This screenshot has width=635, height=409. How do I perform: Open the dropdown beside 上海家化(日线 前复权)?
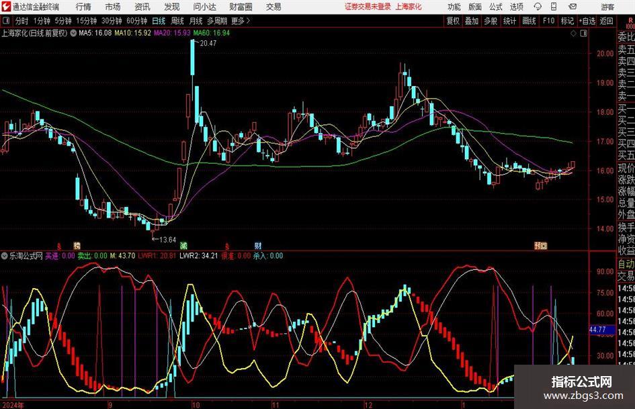pos(73,33)
